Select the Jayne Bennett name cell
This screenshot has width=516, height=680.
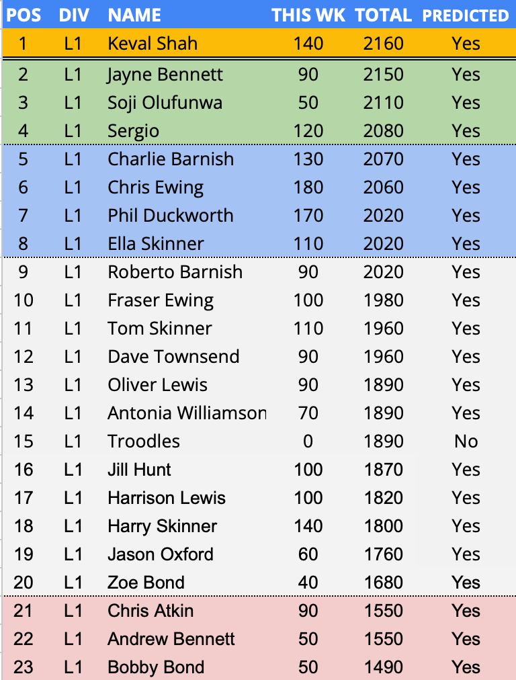(165, 74)
